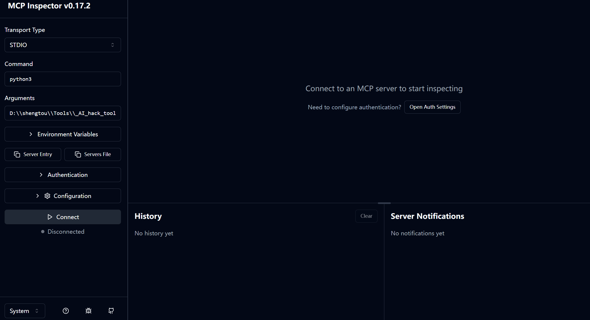Viewport: 590px width, 320px height.
Task: Click the copy icon in Servers File
Action: click(x=78, y=154)
